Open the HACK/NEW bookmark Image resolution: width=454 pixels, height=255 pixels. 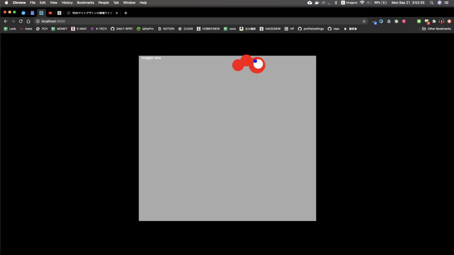click(x=270, y=29)
